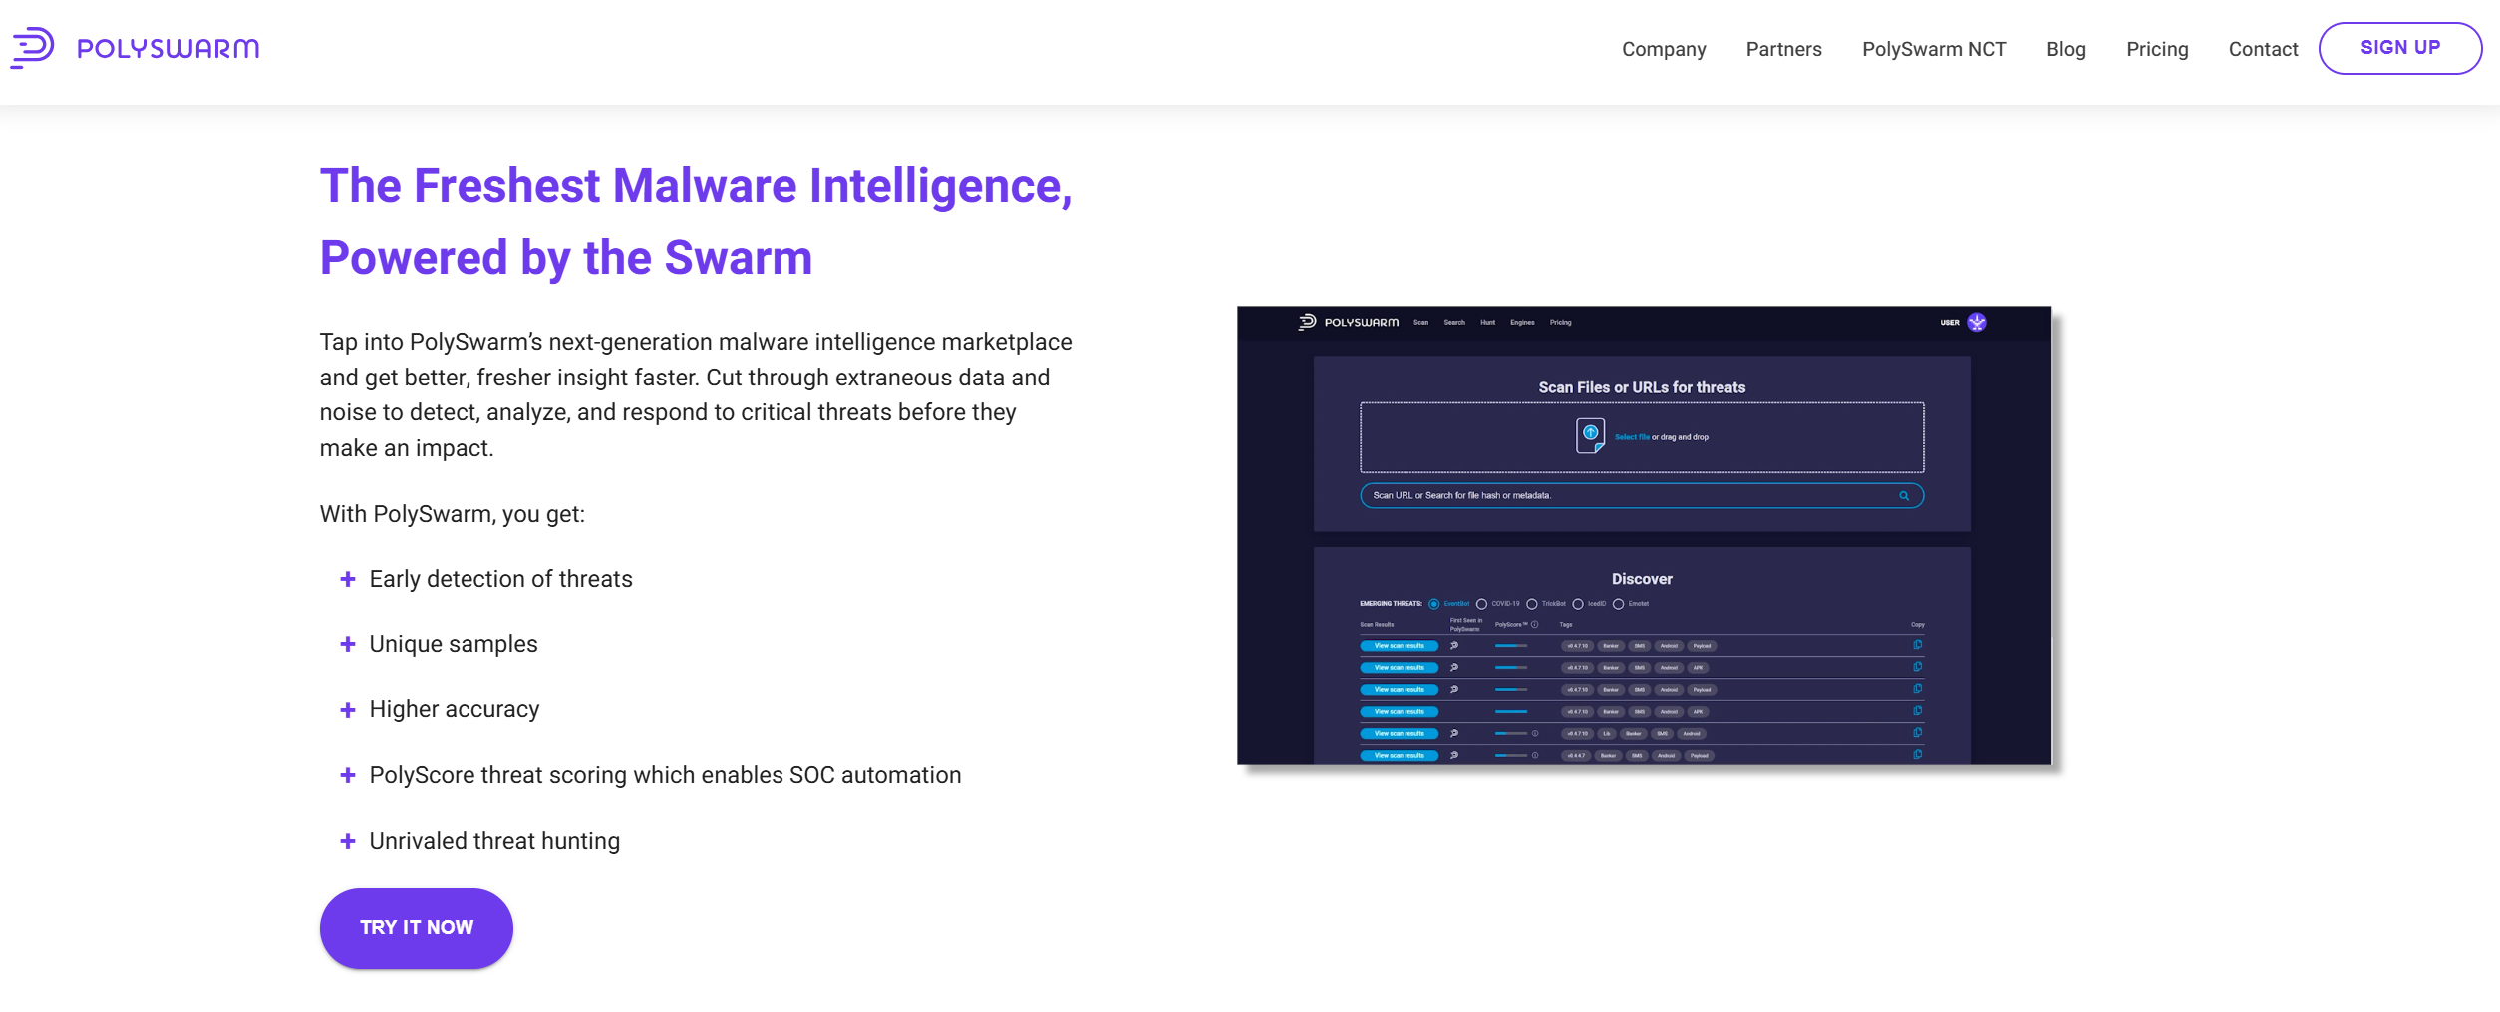Screen dimensions: 2500x1012
Task: Click the purple user avatar icon
Action: coord(1976,322)
